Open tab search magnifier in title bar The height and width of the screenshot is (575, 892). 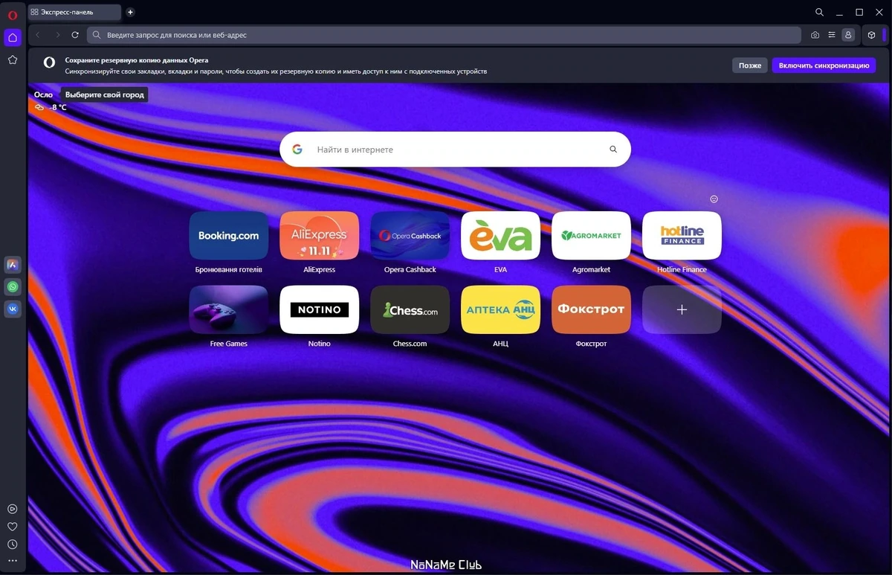coord(819,12)
